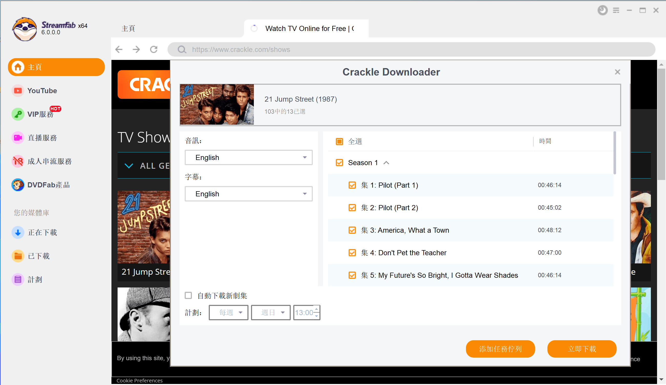Click the page vertical scrollbar
666x385 pixels.
661,124
